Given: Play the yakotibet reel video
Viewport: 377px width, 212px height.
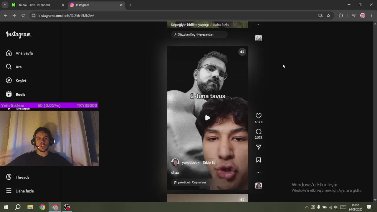Looking at the screenshot, I should click(x=208, y=118).
